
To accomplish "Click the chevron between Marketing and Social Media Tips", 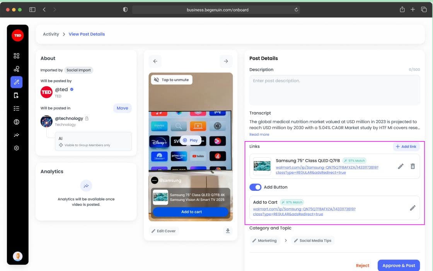I will click(x=286, y=241).
